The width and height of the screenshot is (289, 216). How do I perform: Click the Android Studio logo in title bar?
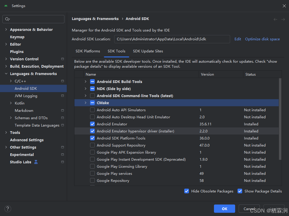(6, 6)
